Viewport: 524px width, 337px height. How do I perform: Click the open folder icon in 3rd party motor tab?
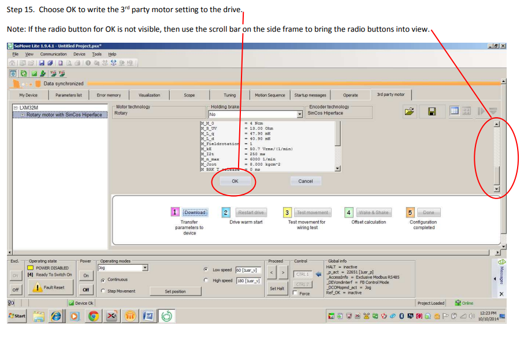point(410,112)
